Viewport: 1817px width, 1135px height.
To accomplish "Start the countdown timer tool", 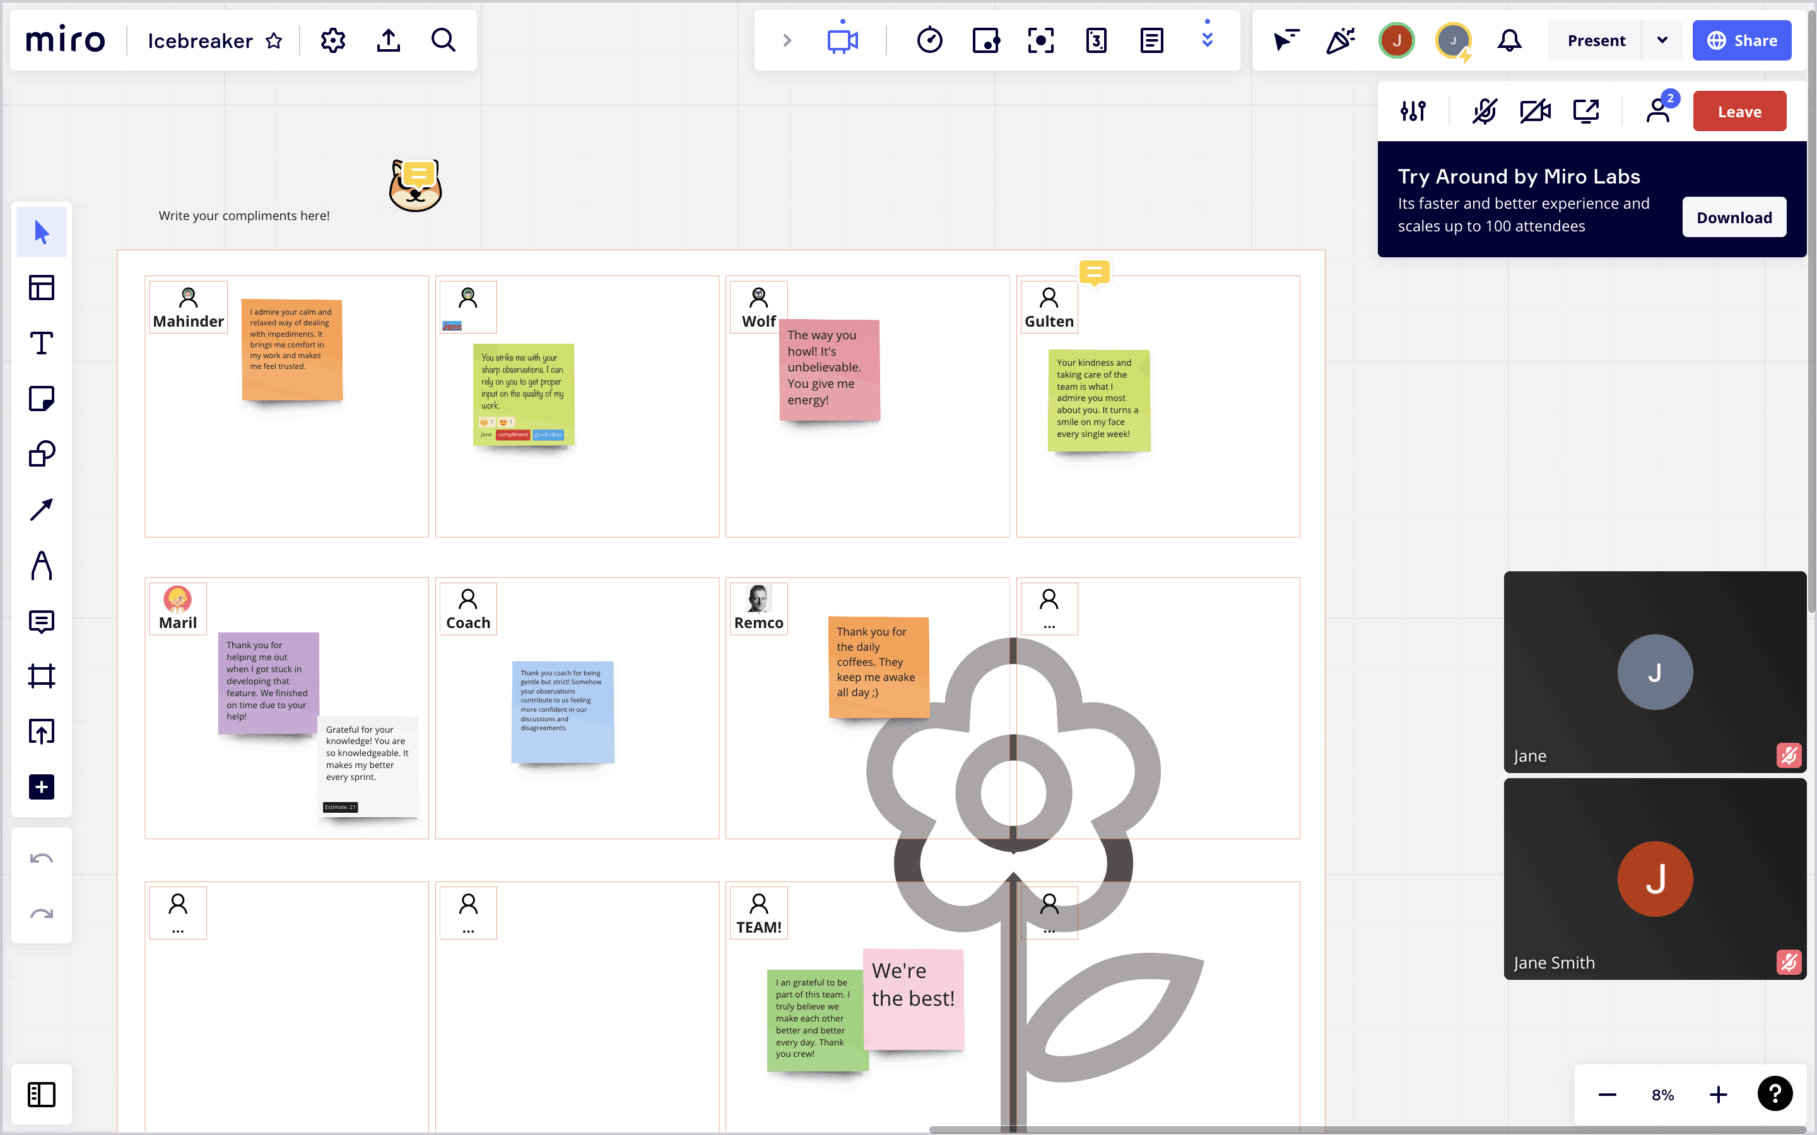I will (x=929, y=40).
